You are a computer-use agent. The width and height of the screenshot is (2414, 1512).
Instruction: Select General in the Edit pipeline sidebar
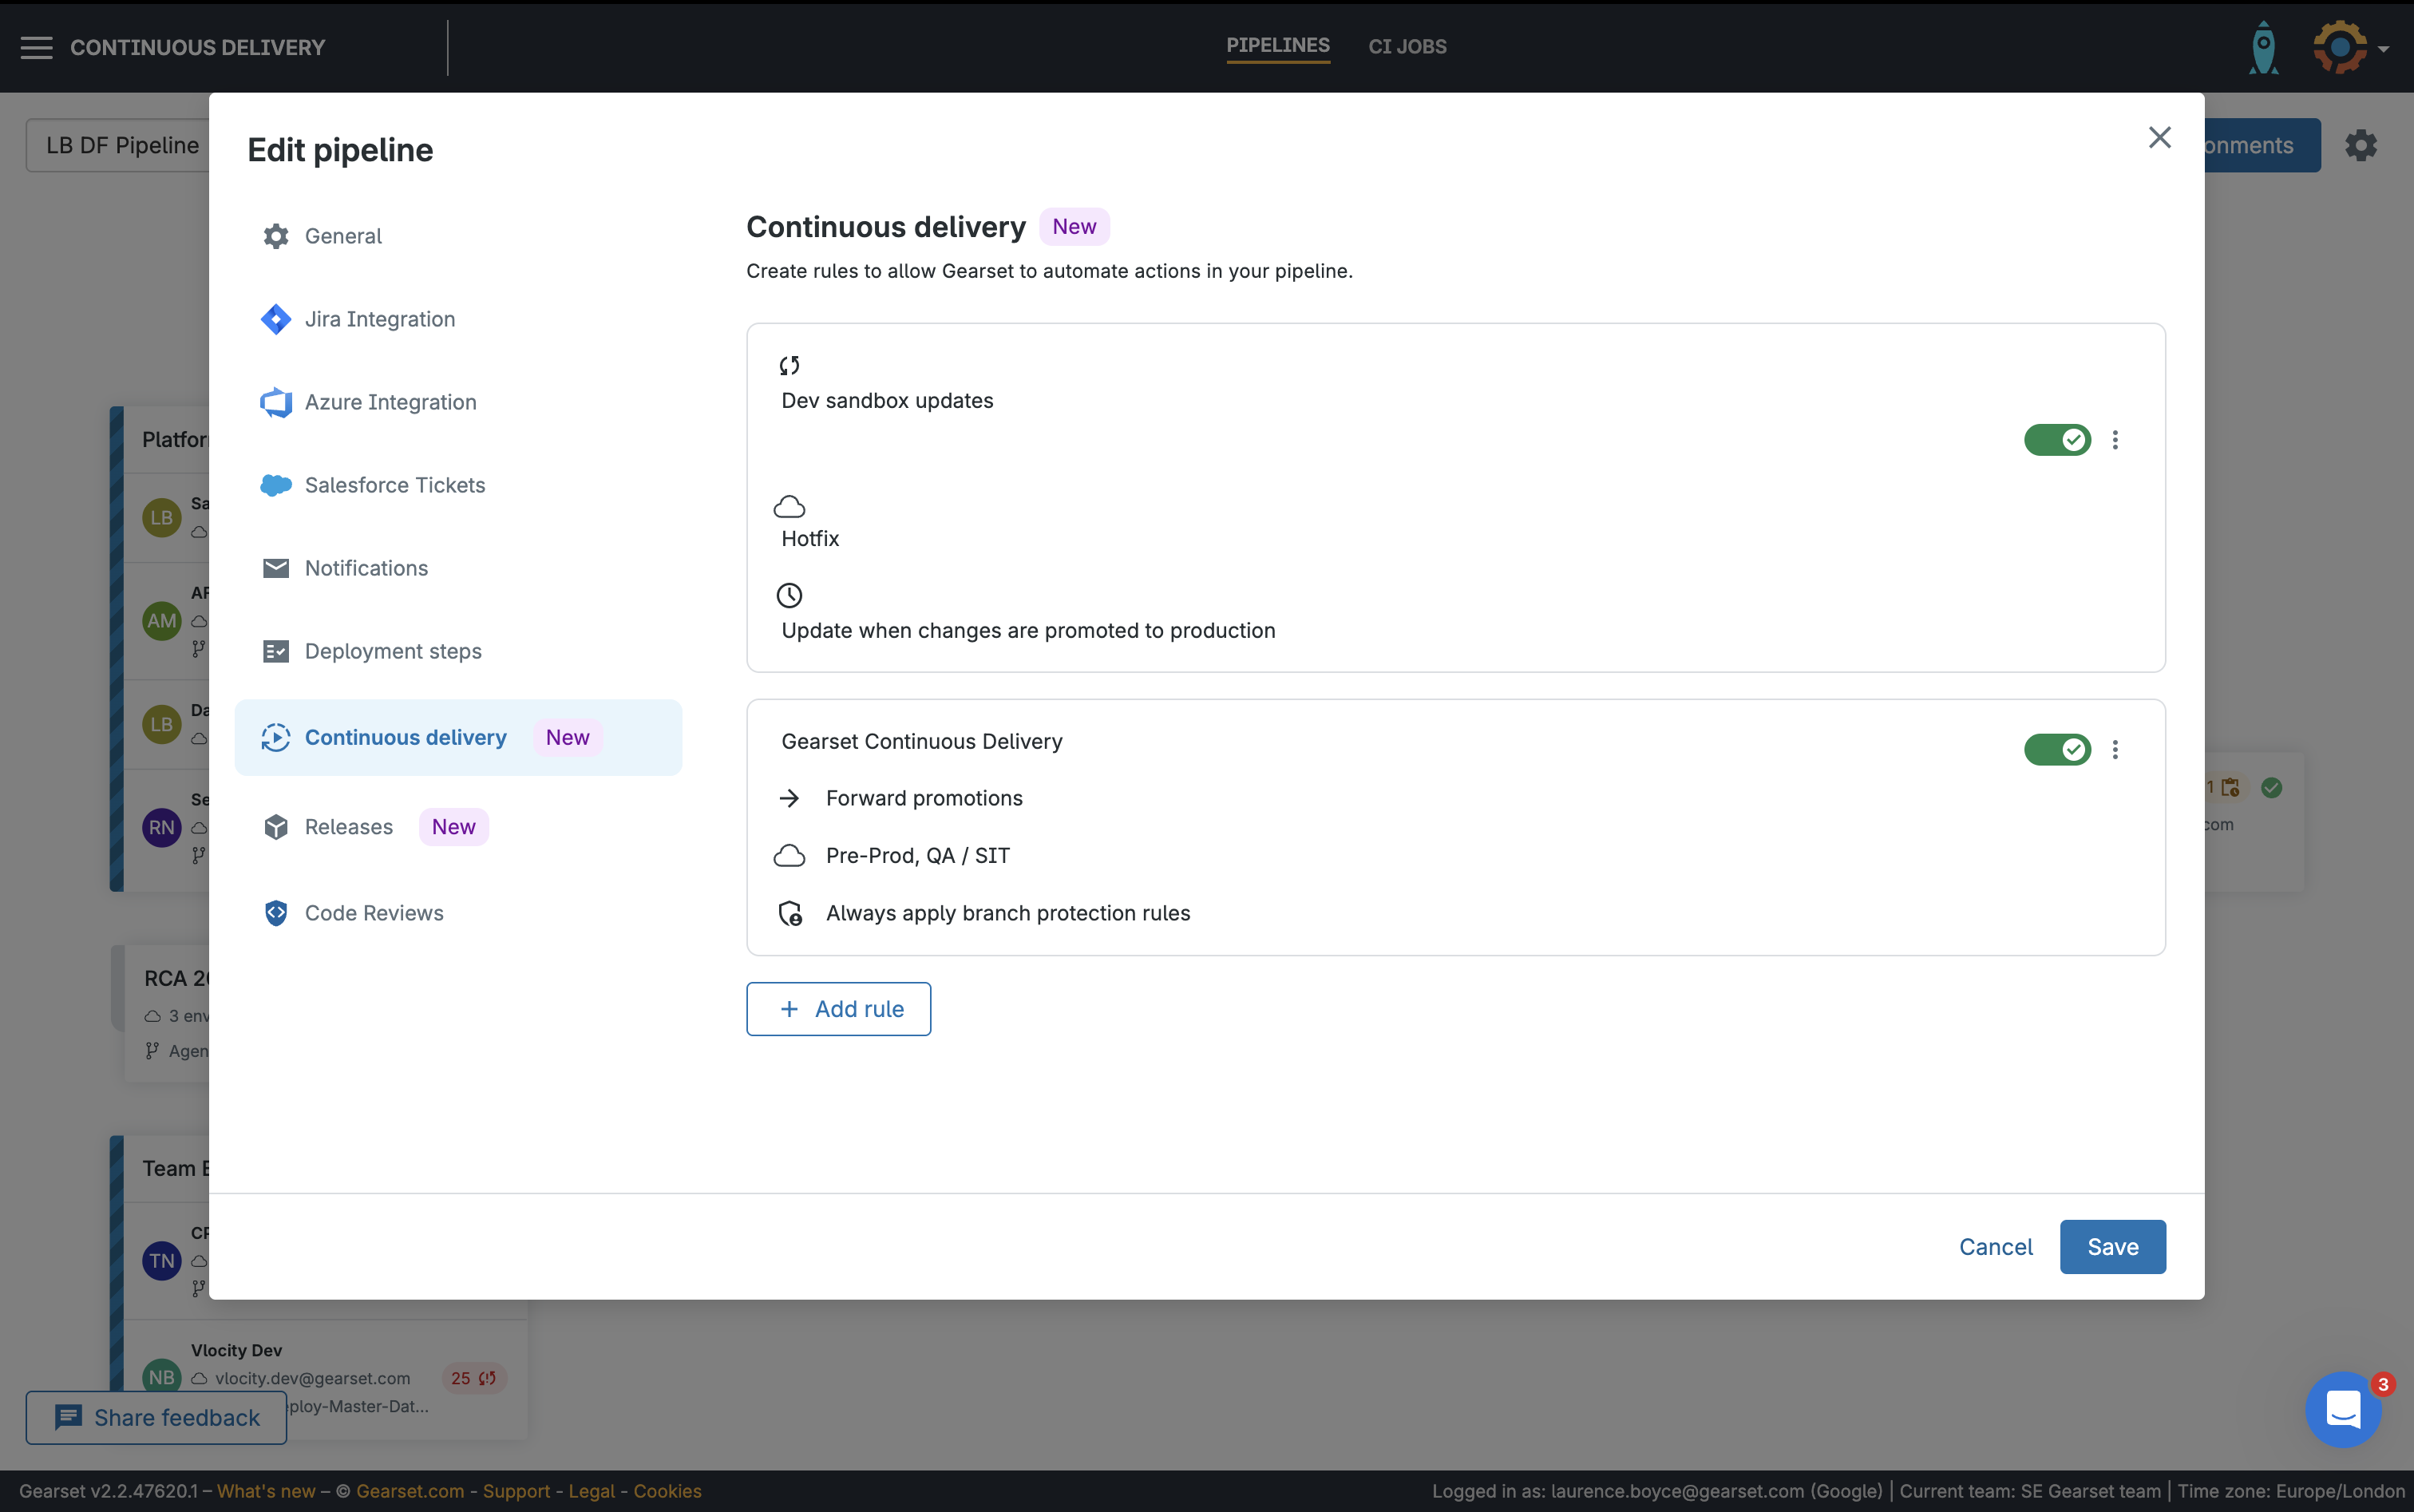tap(458, 236)
